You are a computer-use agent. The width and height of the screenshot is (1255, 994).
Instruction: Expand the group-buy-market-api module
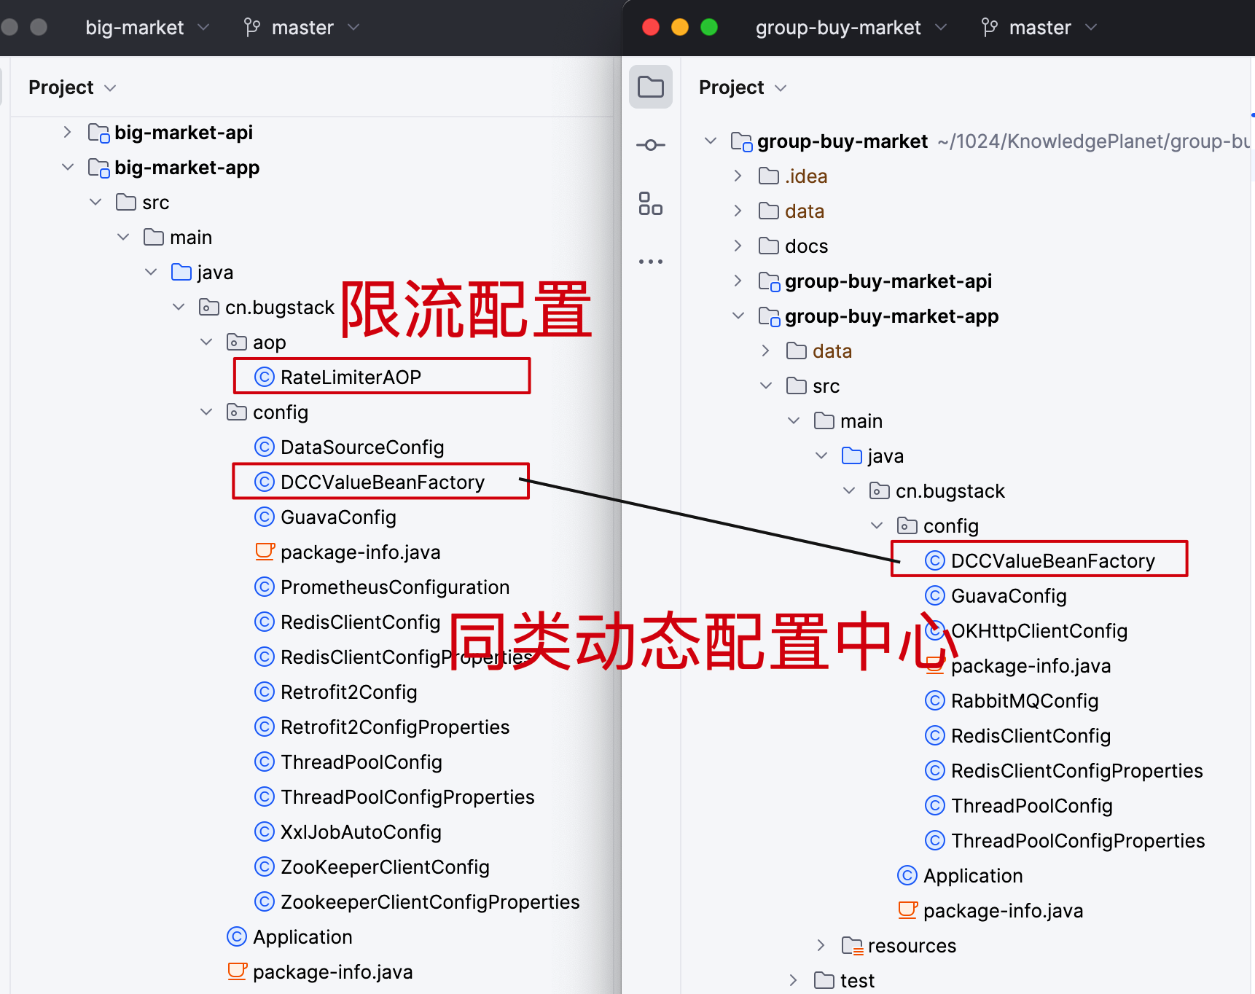pos(738,281)
